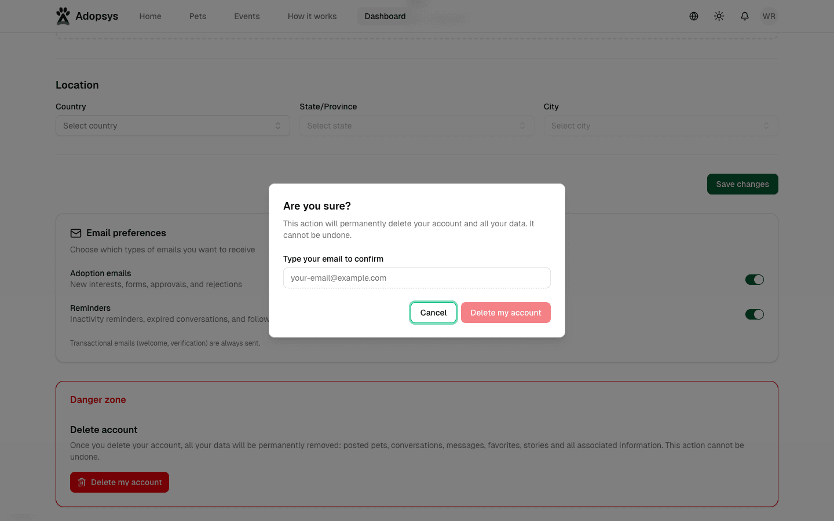Viewport: 834px width, 521px height.
Task: Open notifications bell icon
Action: tap(744, 16)
